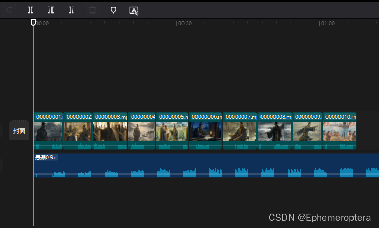
Task: Click the redo arrow icon
Action: coord(9,10)
